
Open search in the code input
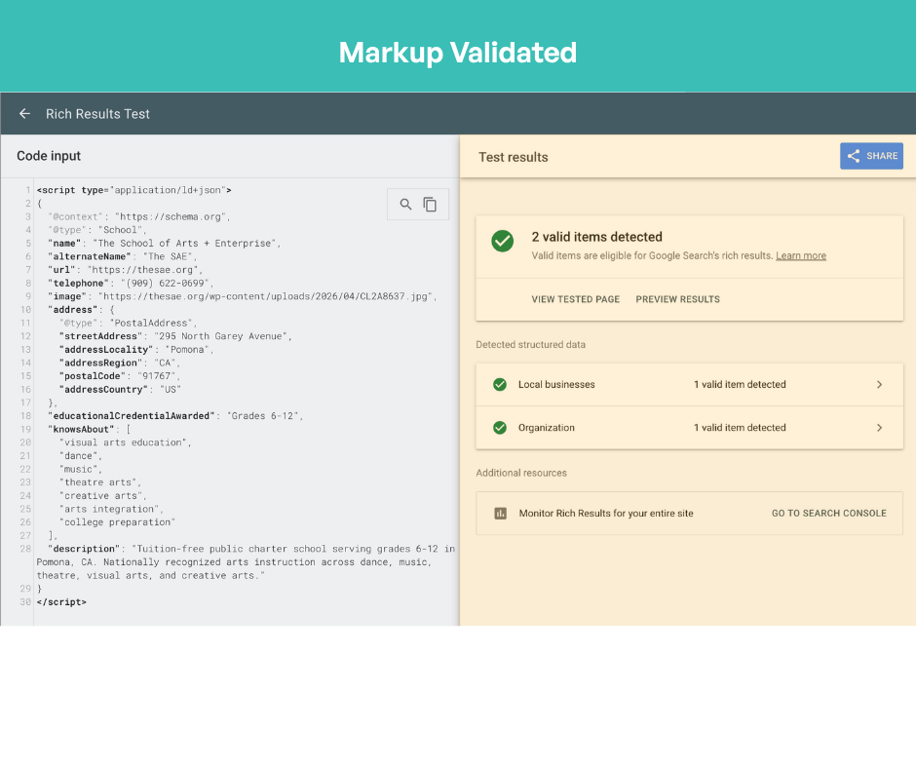coord(405,204)
